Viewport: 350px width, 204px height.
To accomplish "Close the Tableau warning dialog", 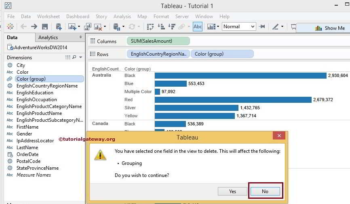I will [x=279, y=135].
